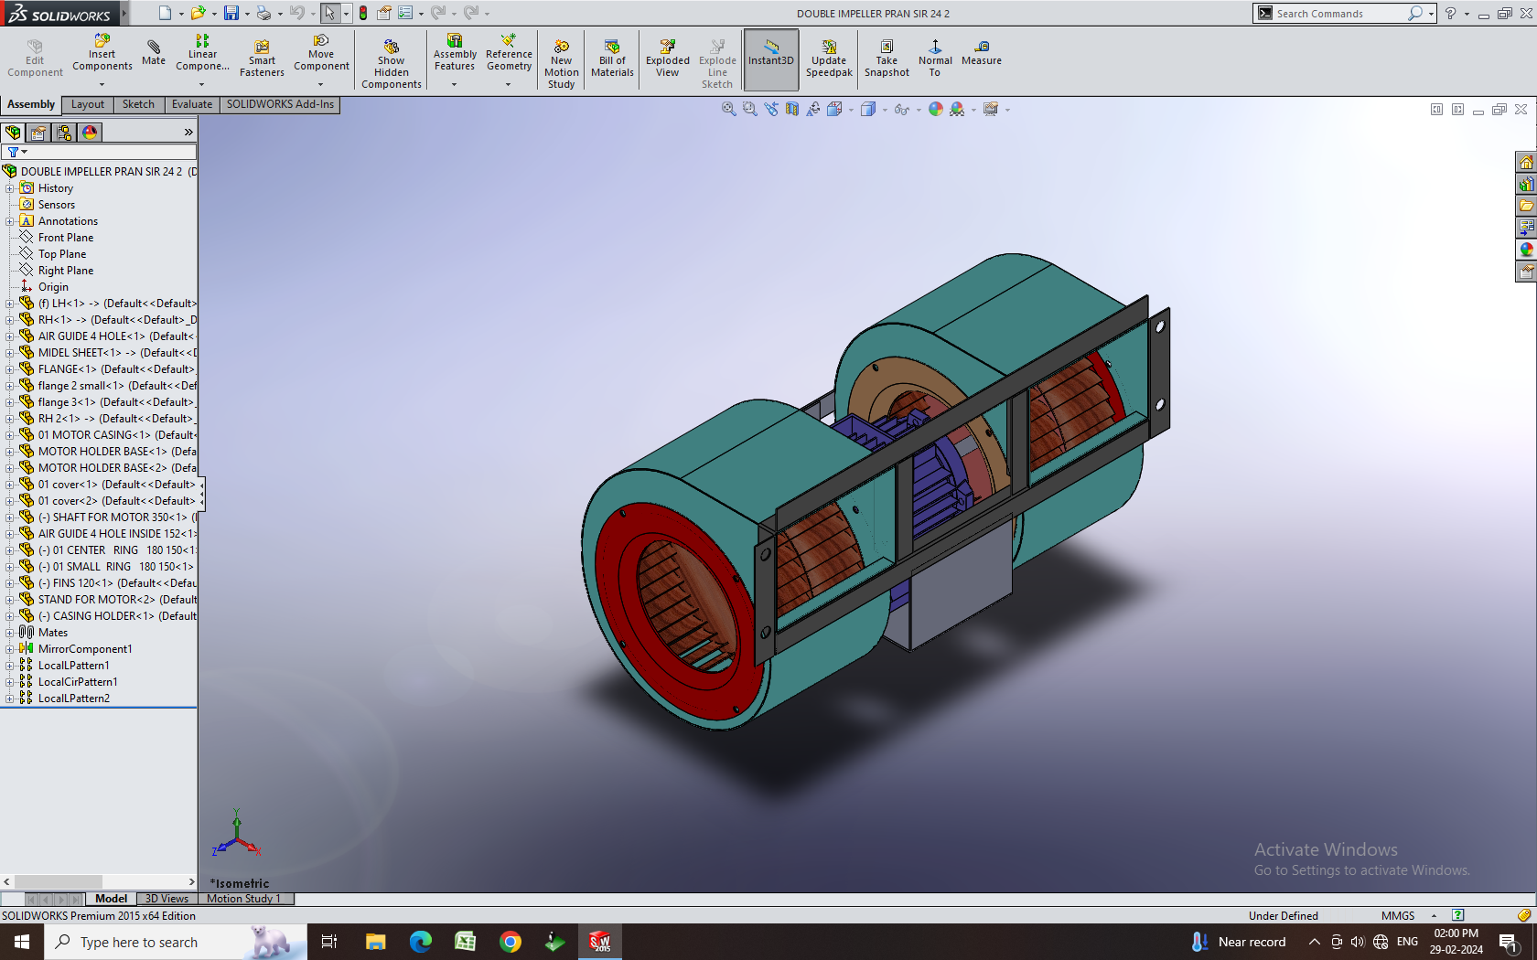Image resolution: width=1537 pixels, height=960 pixels.
Task: Click the Take Snapshot tool
Action: point(887,58)
